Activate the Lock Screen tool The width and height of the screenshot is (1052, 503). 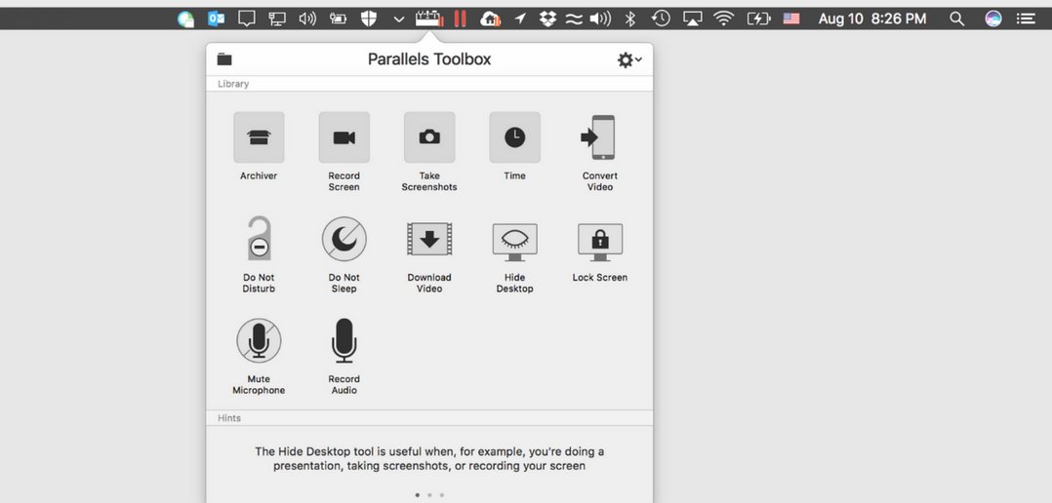(600, 242)
